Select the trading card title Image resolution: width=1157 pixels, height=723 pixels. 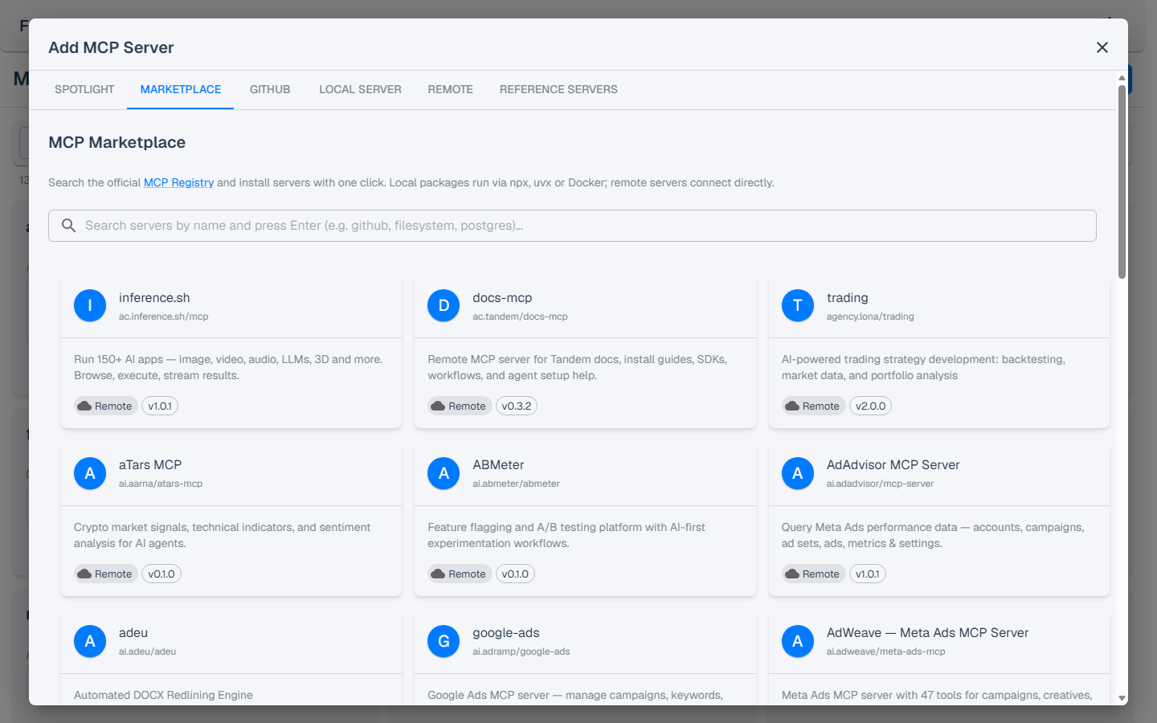[x=848, y=297]
